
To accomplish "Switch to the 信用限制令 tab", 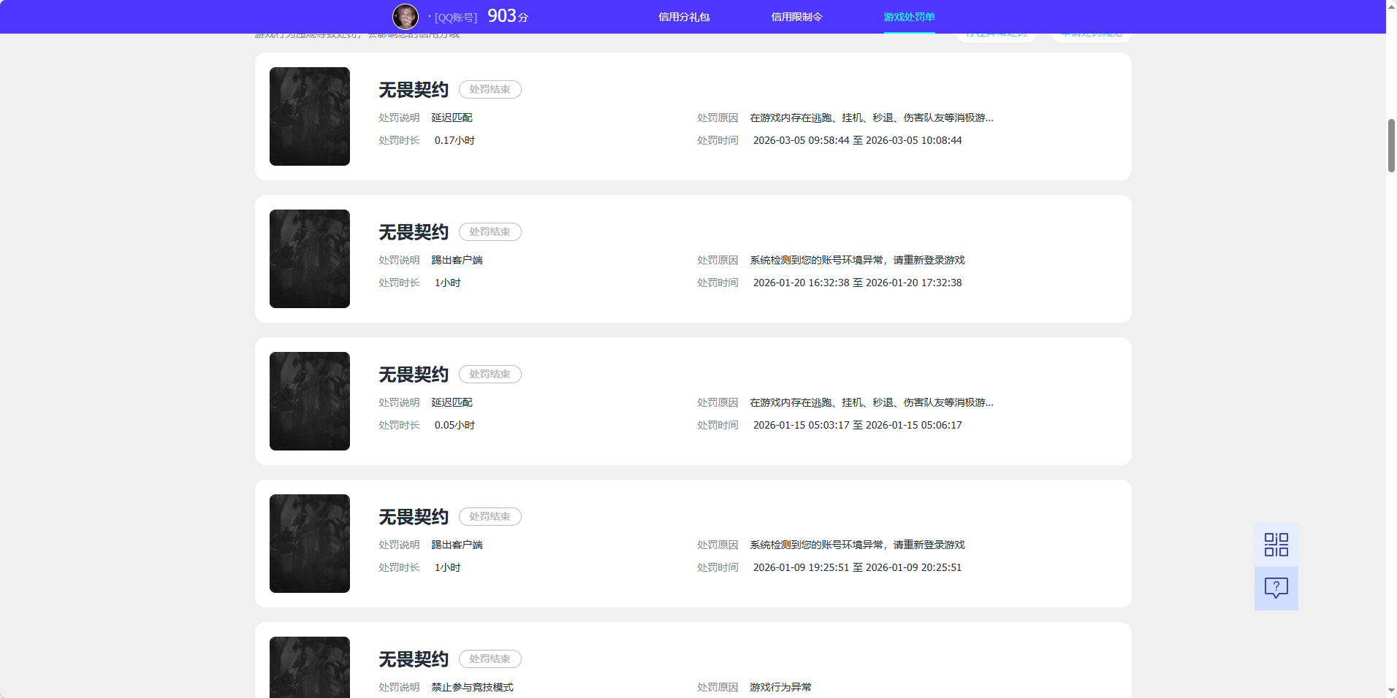I will (x=796, y=16).
